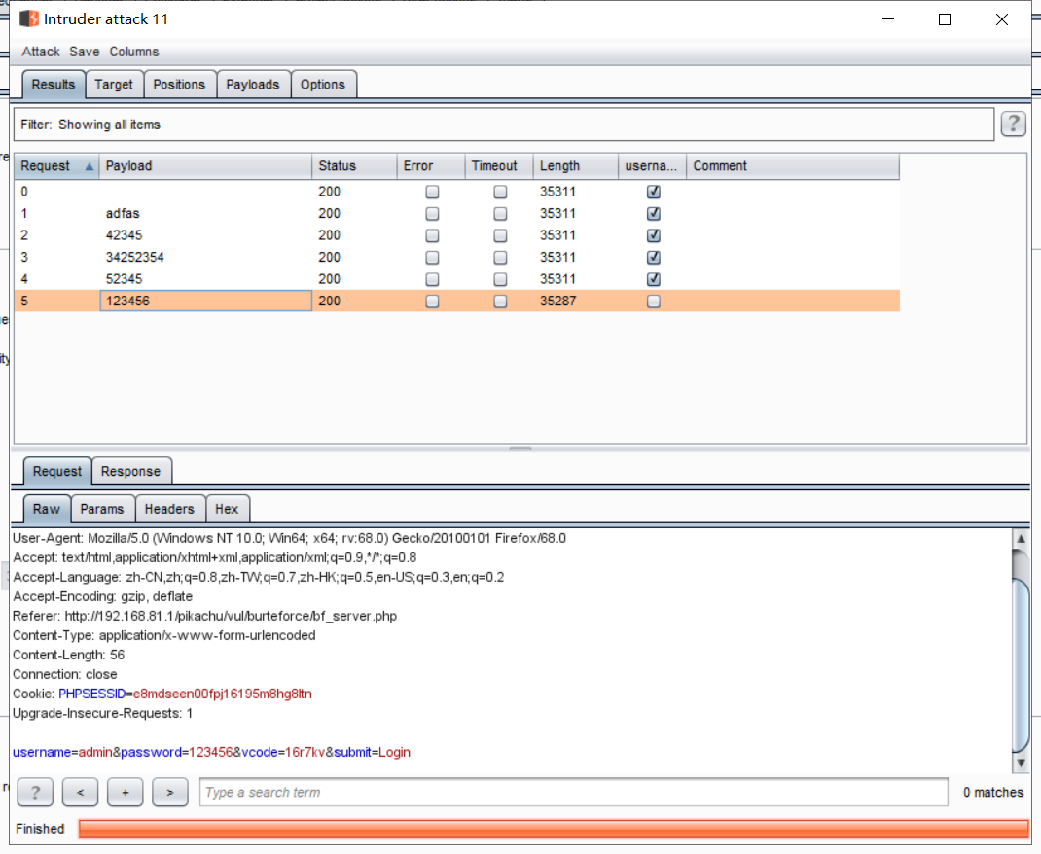This screenshot has height=854, width=1041.
Task: Click the Filter: Showing all items bar
Action: (x=504, y=125)
